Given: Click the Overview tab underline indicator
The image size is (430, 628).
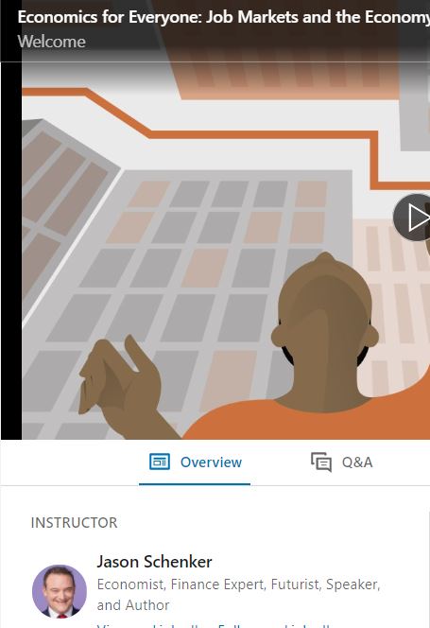Looking at the screenshot, I should point(195,484).
